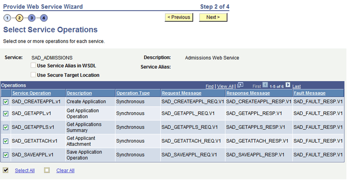
Task: Uncheck the SAD_CREATEAPPL.v1 operation checkbox
Action: coord(6,102)
